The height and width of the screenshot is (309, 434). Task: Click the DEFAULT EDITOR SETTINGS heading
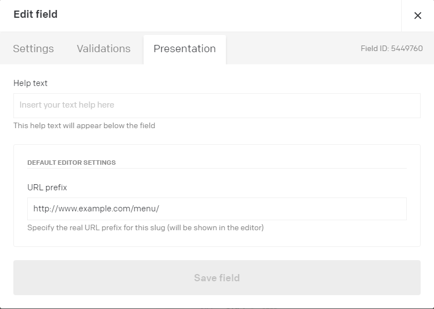(71, 163)
